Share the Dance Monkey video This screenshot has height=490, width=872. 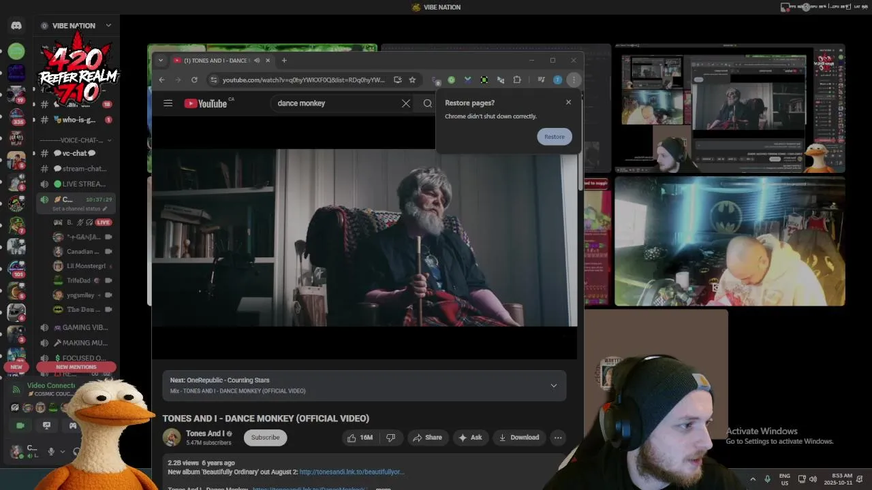(x=428, y=438)
